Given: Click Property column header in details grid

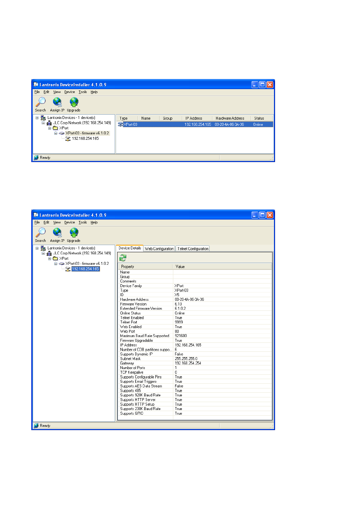Looking at the screenshot, I should [145, 267].
